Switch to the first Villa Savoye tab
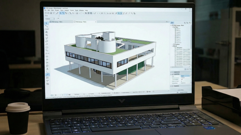241x135 pixels. click(x=61, y=22)
